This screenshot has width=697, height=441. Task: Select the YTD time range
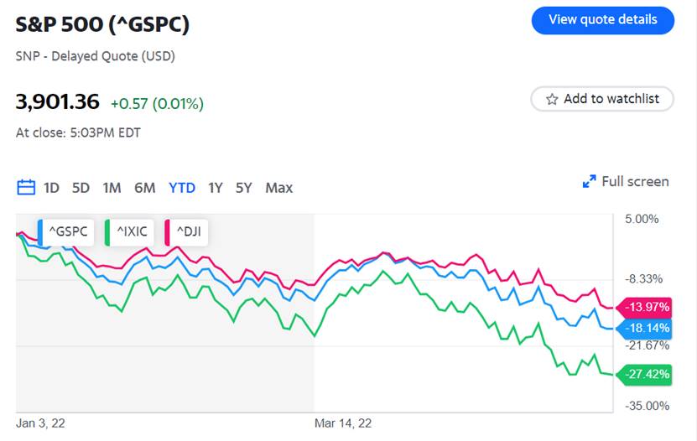[x=182, y=188]
